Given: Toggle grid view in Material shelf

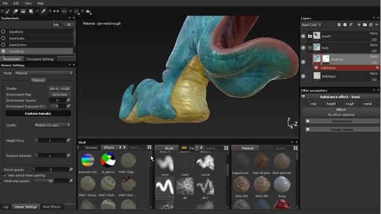Looking at the screenshot, I should [x=295, y=148].
